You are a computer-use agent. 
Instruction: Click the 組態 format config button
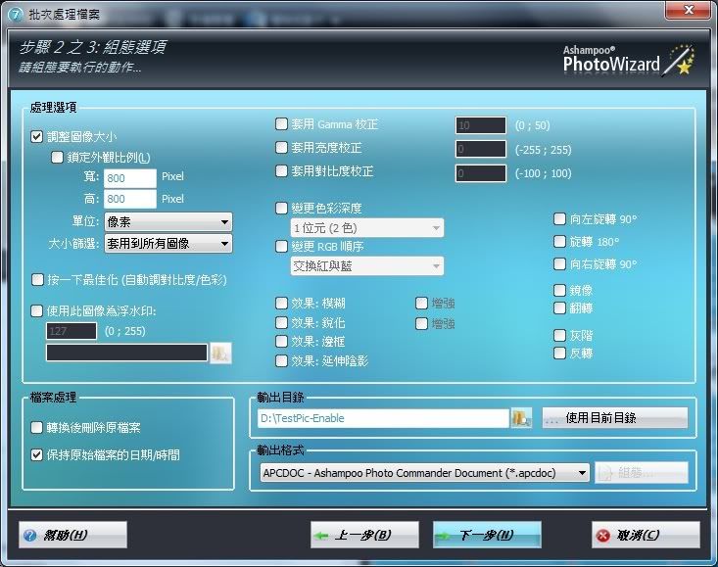pos(642,472)
